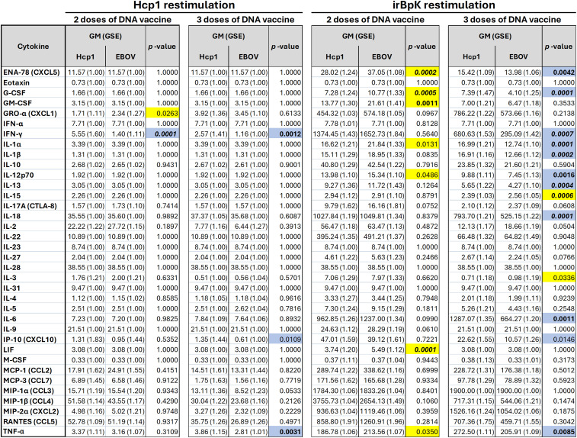Viewport: 577px width, 438px height.
Task: Select the yellow 0.0336 IL-3 p-value cell
Action: point(559,278)
